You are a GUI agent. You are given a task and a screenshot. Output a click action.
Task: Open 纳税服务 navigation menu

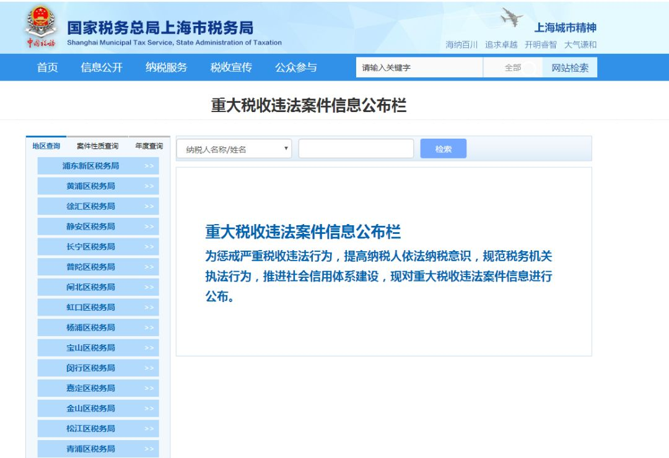[167, 67]
